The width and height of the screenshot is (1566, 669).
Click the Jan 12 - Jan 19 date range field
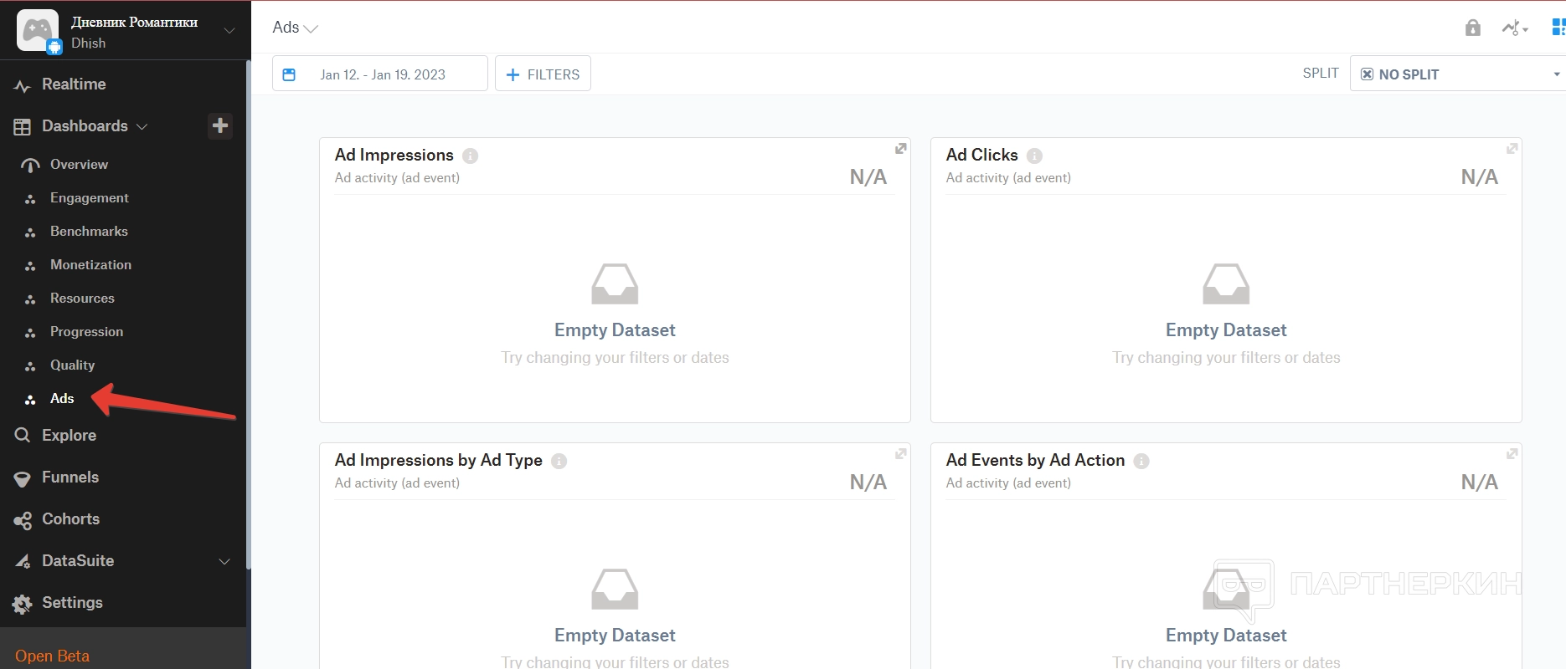click(x=383, y=74)
